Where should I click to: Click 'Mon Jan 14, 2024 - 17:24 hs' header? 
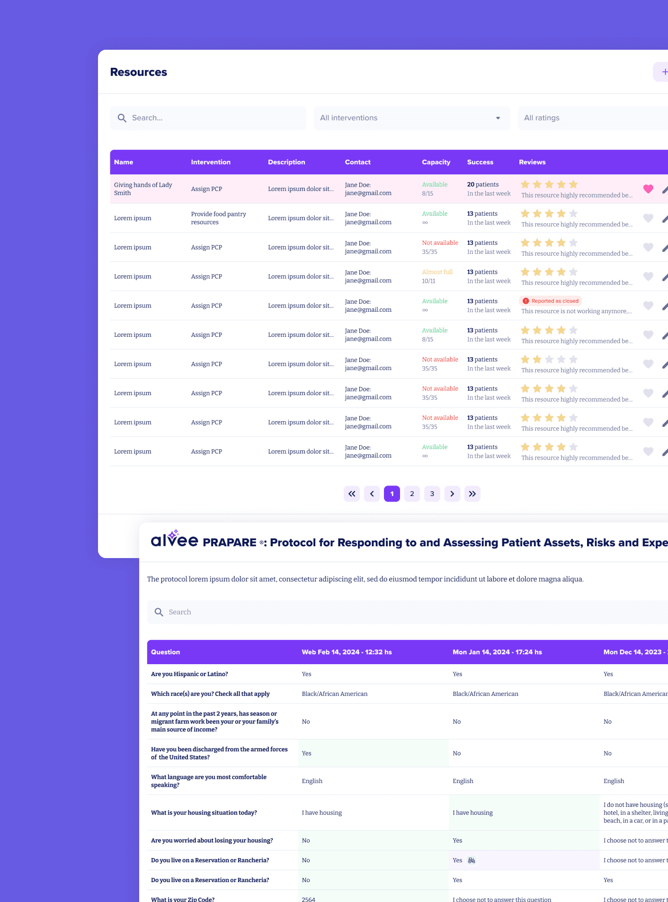[497, 652]
